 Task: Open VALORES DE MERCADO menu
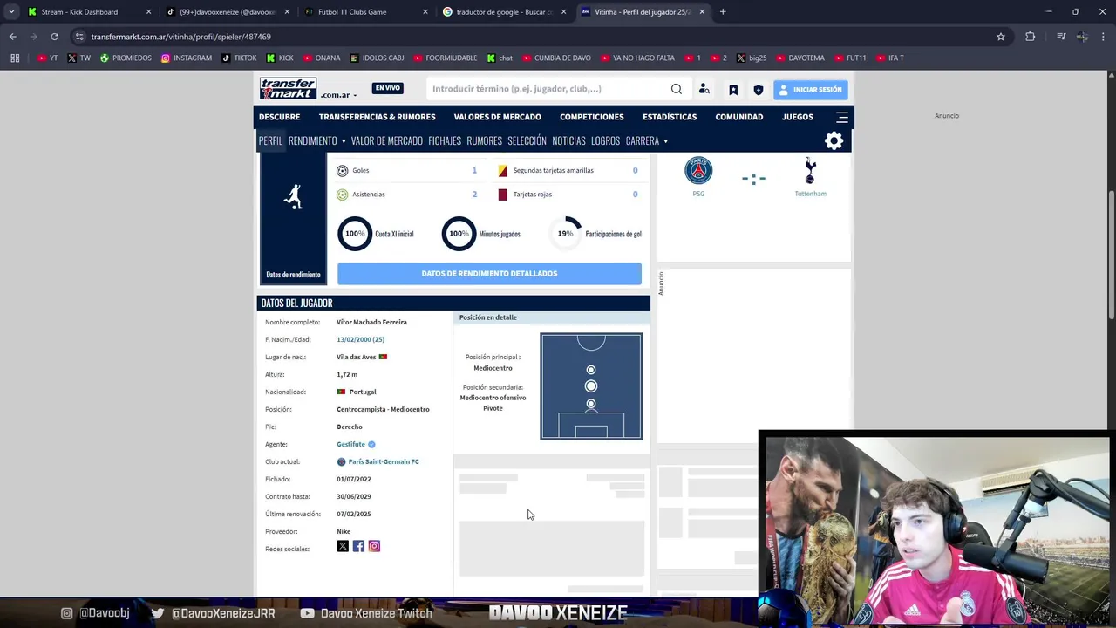click(x=497, y=117)
